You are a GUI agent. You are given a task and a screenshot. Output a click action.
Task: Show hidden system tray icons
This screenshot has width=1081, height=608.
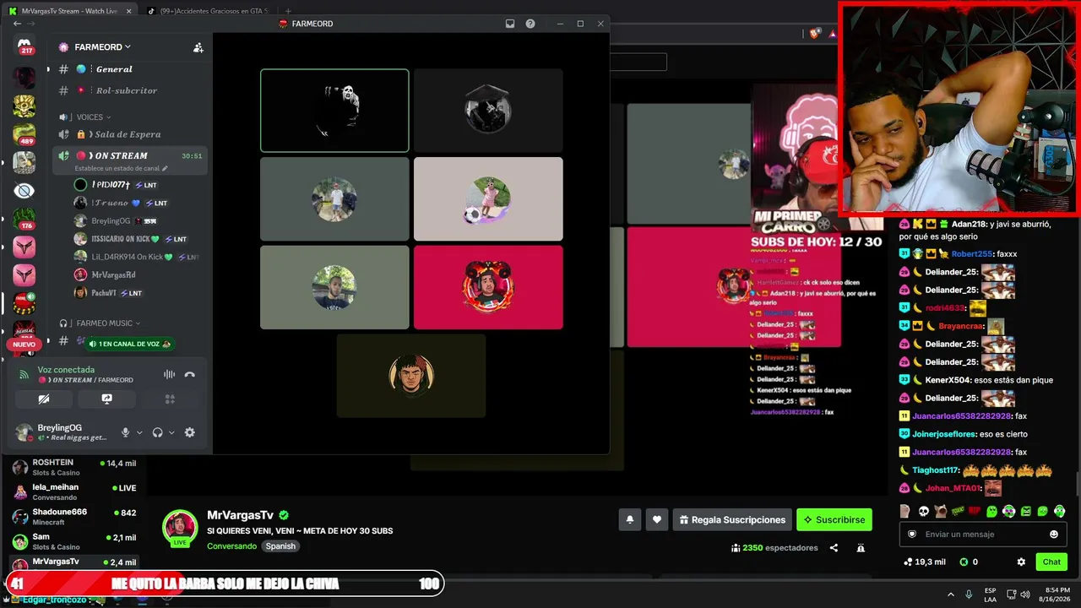coord(950,594)
